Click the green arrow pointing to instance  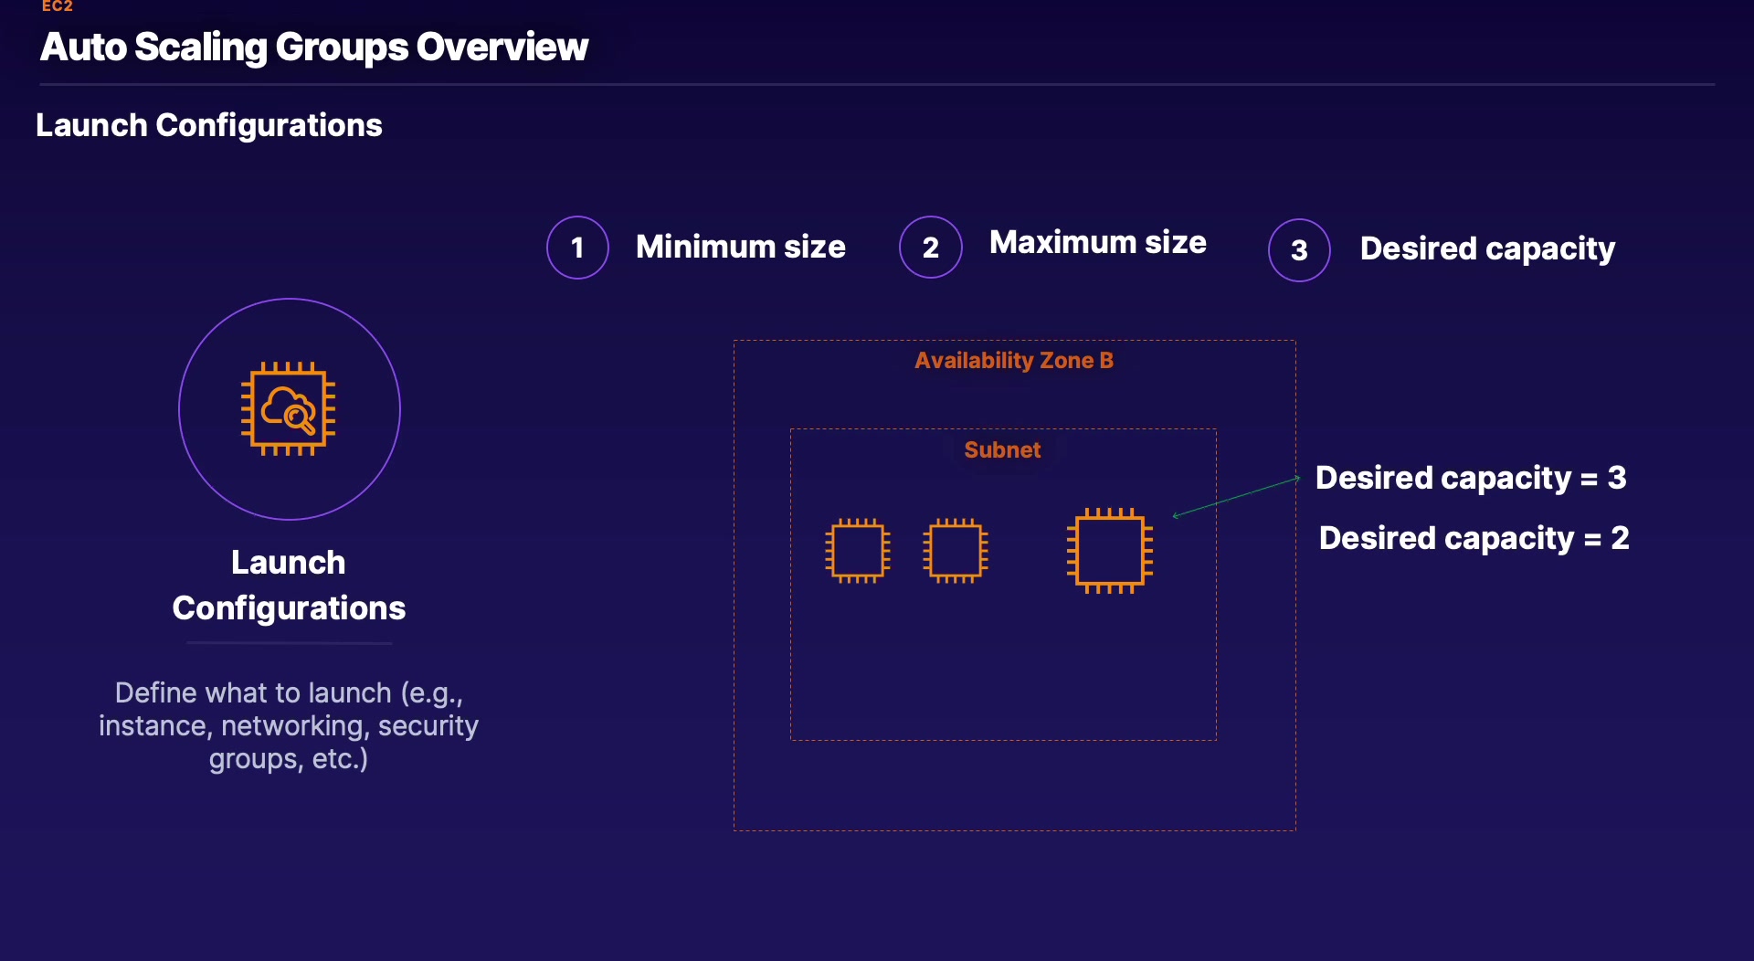pyautogui.click(x=1235, y=497)
